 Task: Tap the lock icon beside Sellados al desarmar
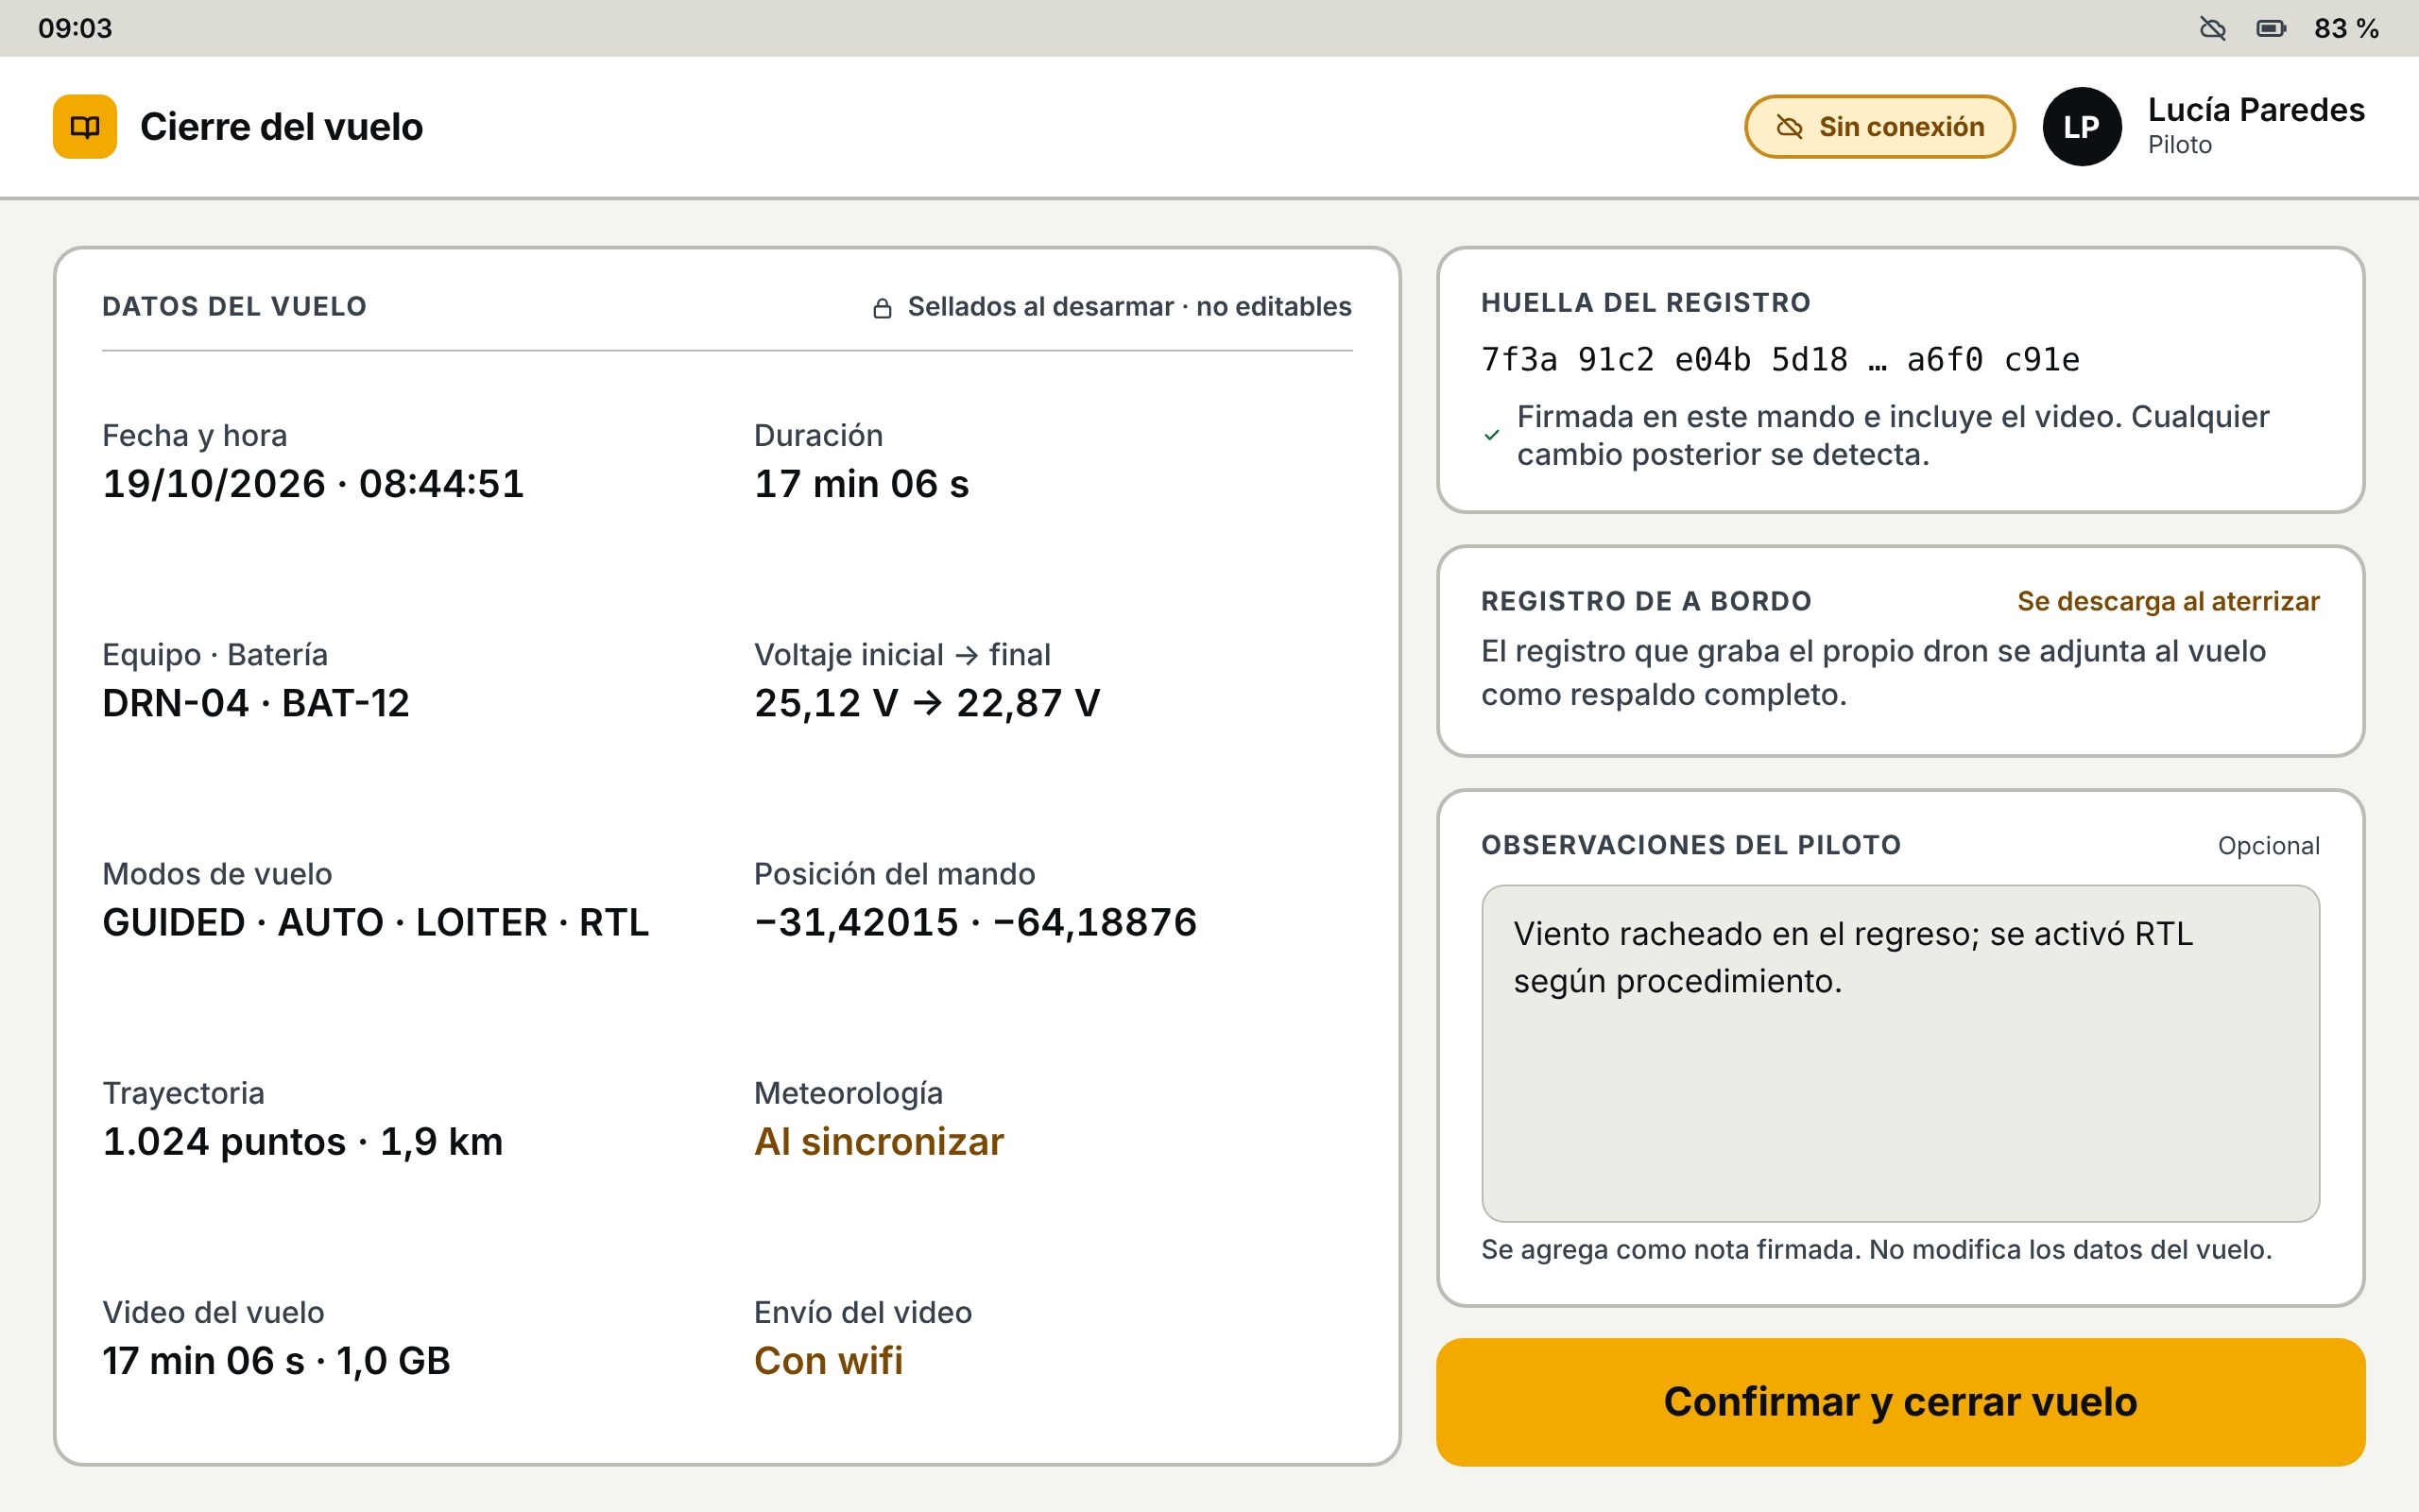883,308
